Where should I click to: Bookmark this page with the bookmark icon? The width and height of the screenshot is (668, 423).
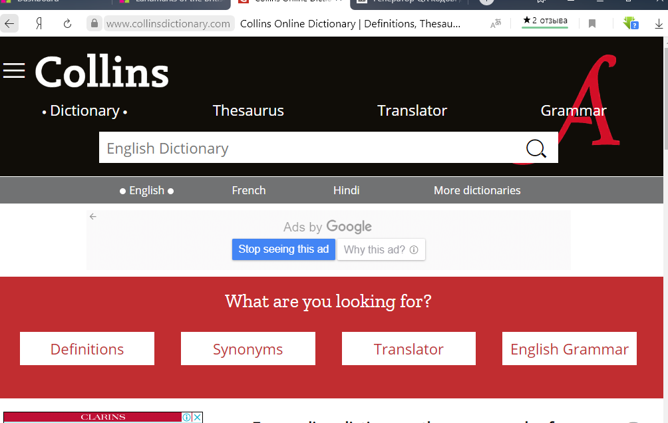592,24
